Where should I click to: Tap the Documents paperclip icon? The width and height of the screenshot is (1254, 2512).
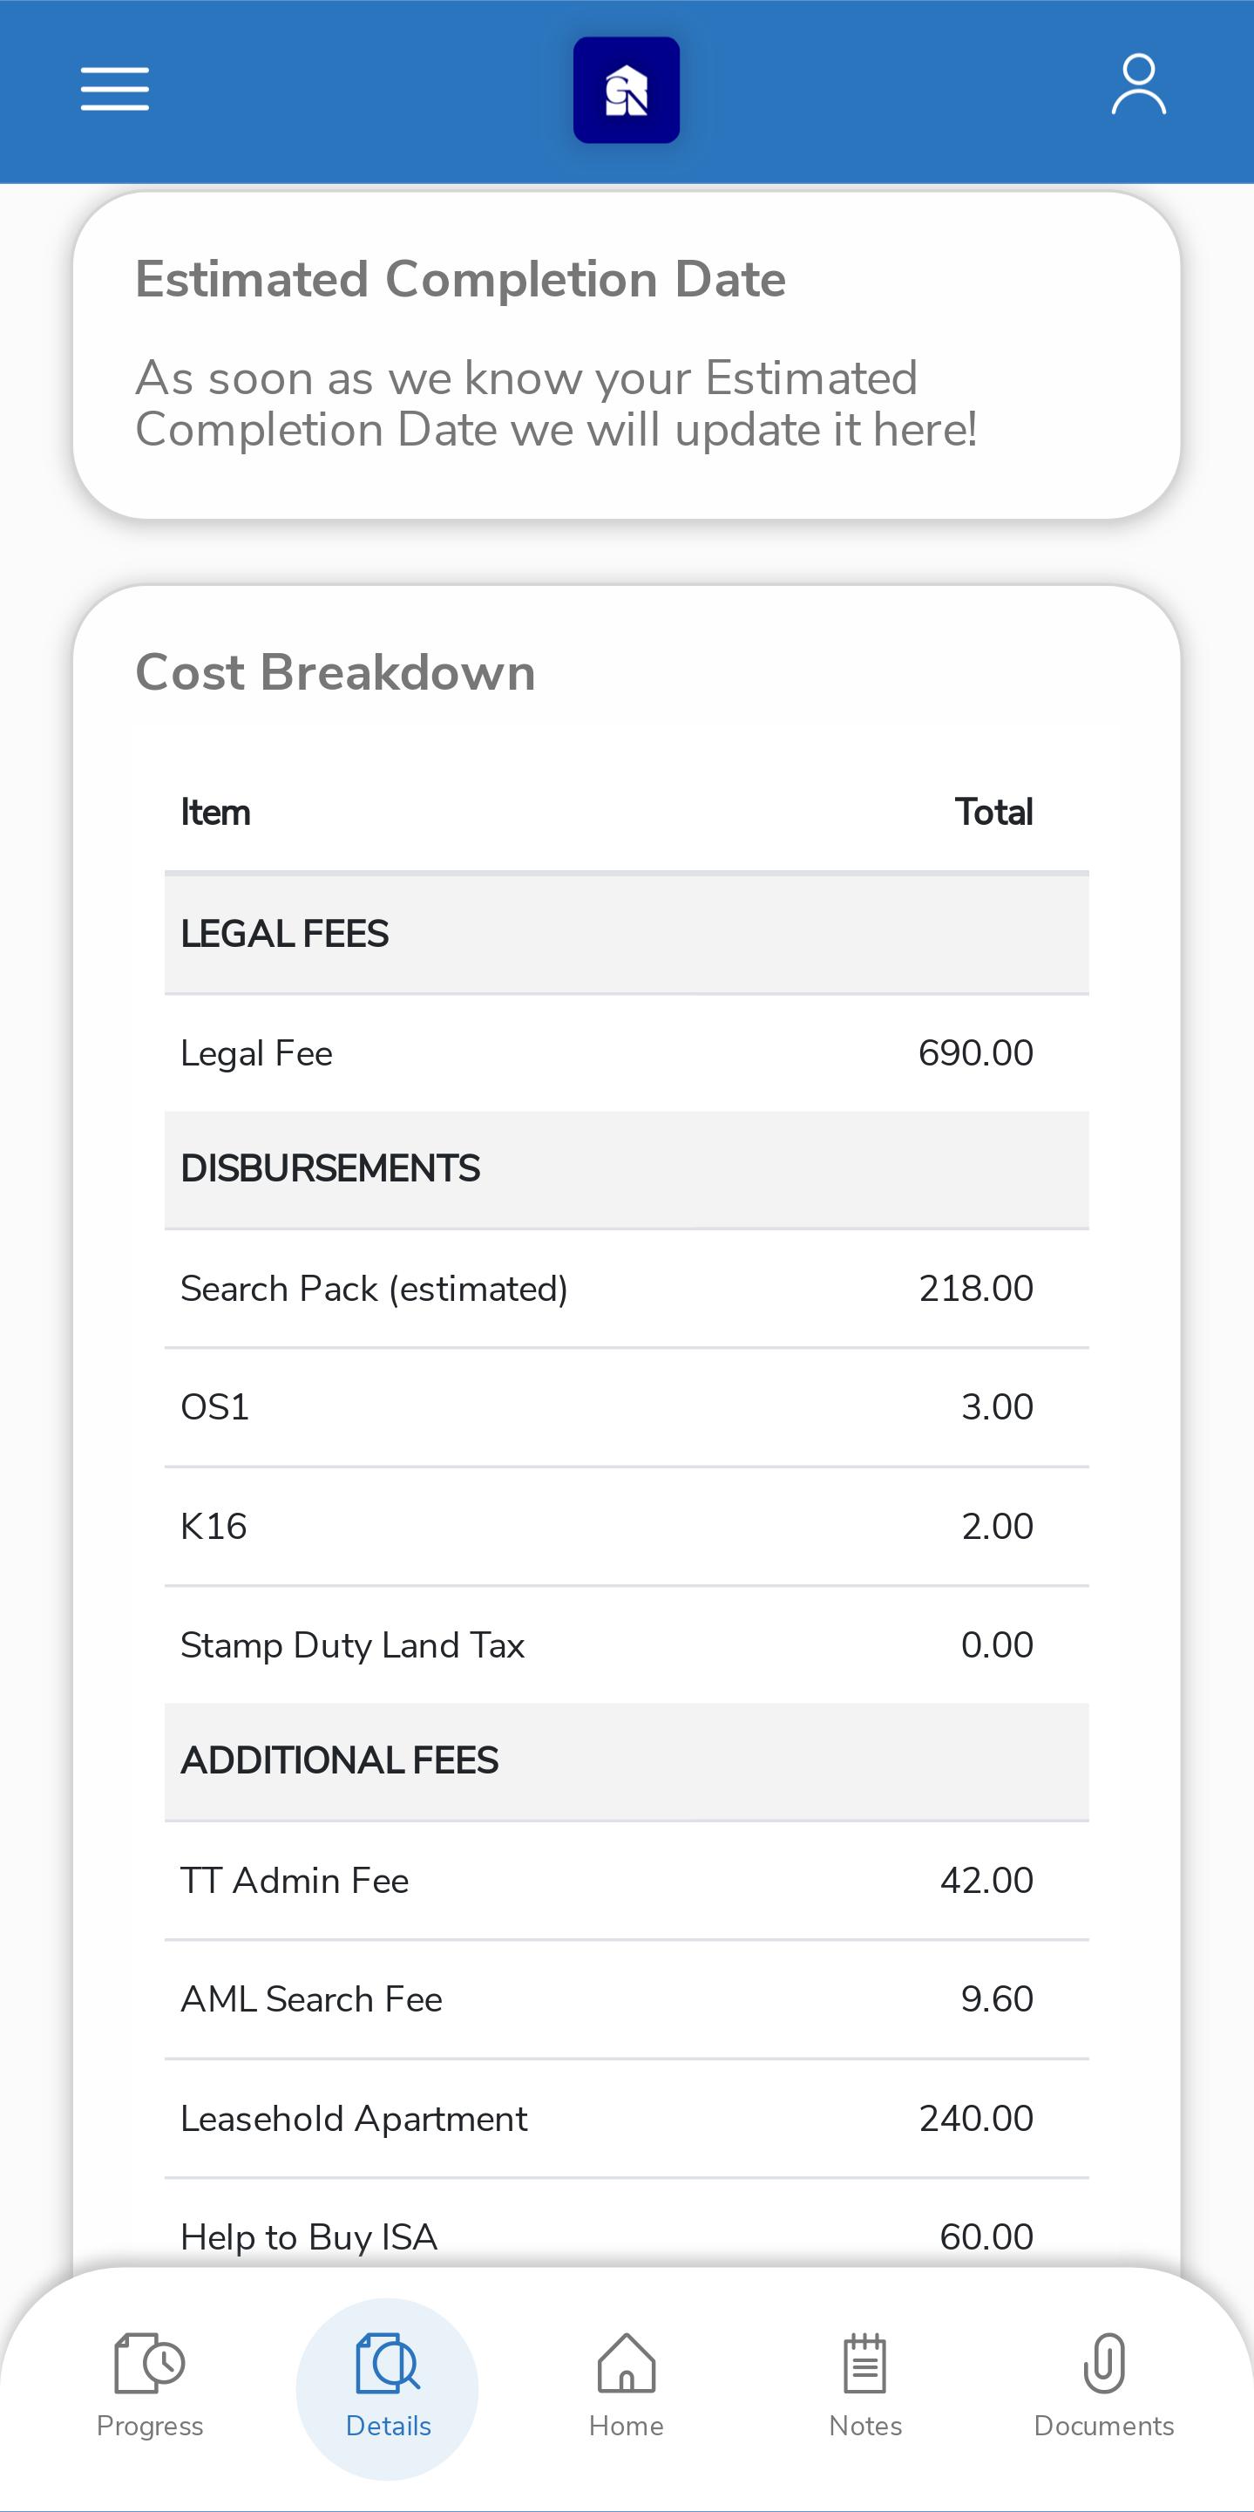(x=1104, y=2363)
